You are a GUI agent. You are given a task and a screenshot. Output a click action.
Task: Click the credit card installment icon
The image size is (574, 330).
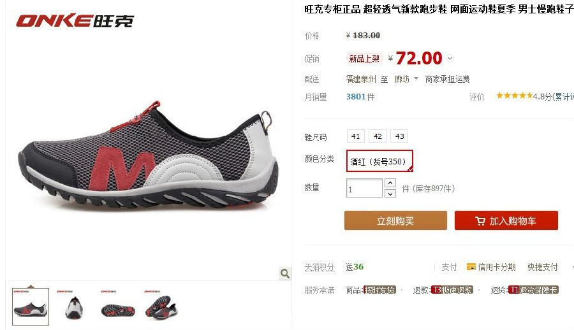471,267
